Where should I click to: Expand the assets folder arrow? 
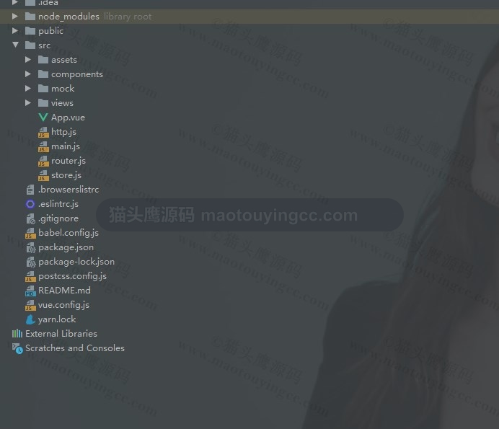(28, 60)
